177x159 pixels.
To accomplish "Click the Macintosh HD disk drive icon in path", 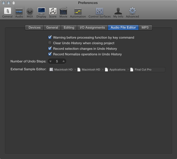I will coord(51,69).
